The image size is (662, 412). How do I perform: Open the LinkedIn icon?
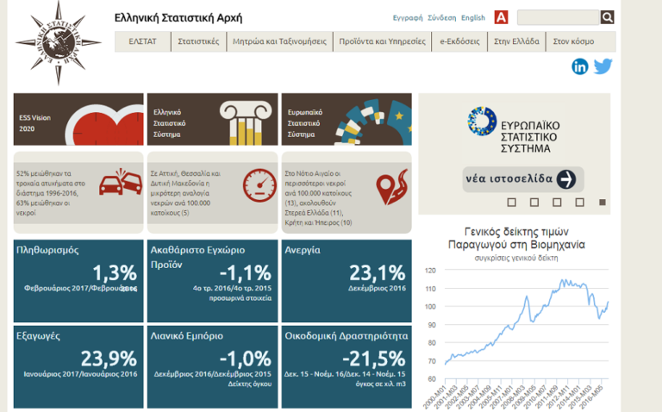(579, 66)
